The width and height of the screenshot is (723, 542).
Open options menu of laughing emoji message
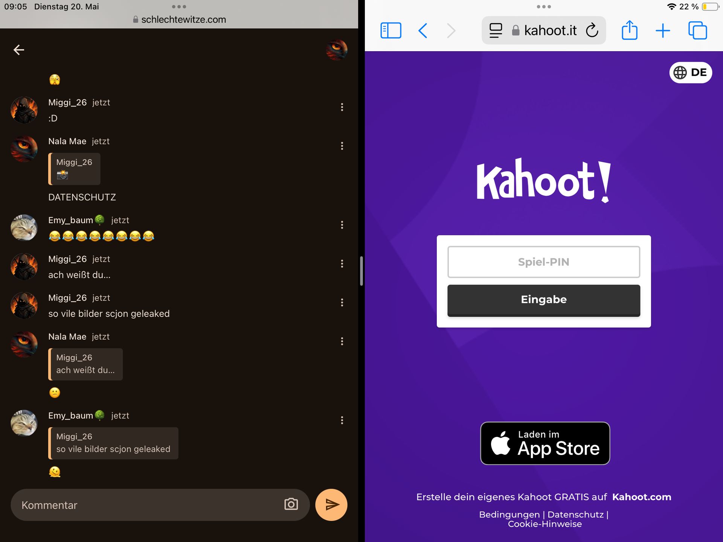pyautogui.click(x=342, y=225)
